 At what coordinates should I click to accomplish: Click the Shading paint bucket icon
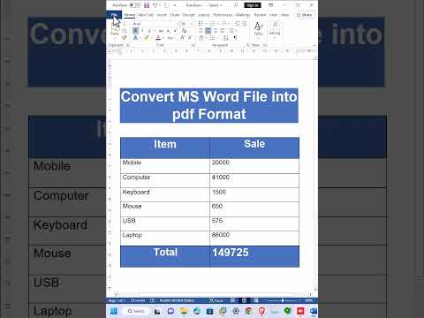click(201, 38)
